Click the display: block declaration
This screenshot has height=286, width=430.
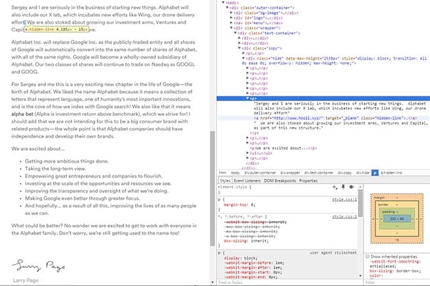[241, 258]
